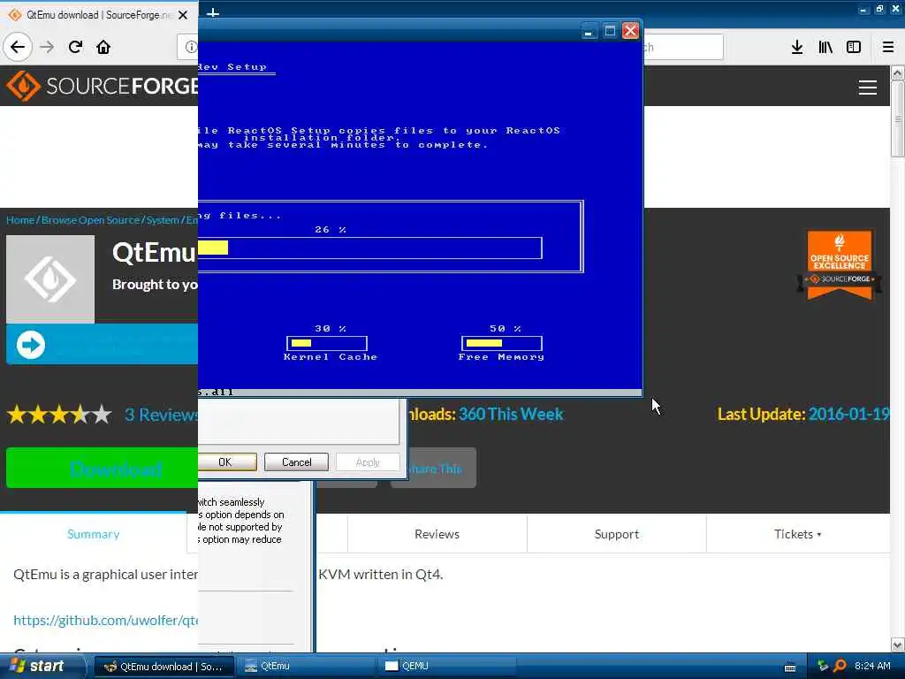Switch to QEMU taskbar button
This screenshot has height=679, width=905.
(447, 667)
